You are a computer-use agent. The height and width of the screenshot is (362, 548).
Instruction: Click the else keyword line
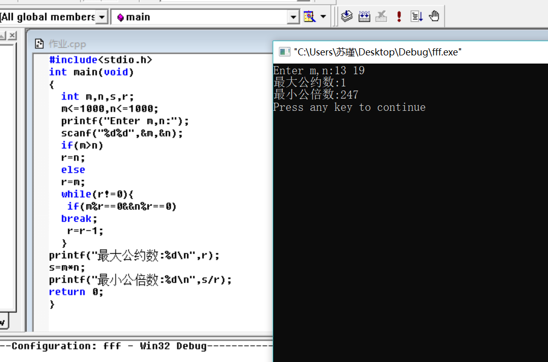[73, 170]
